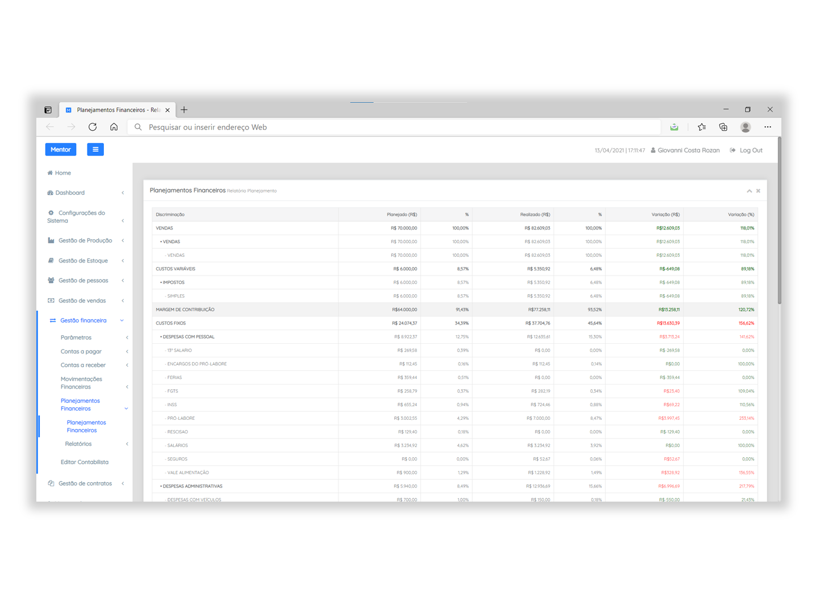
Task: Click Configurações gear icon
Action: tap(51, 213)
